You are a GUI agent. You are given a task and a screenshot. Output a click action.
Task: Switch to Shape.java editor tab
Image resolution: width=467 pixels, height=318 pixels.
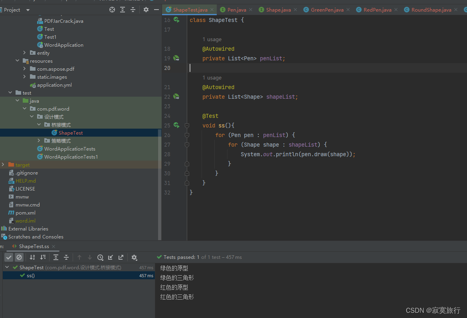[x=279, y=10]
